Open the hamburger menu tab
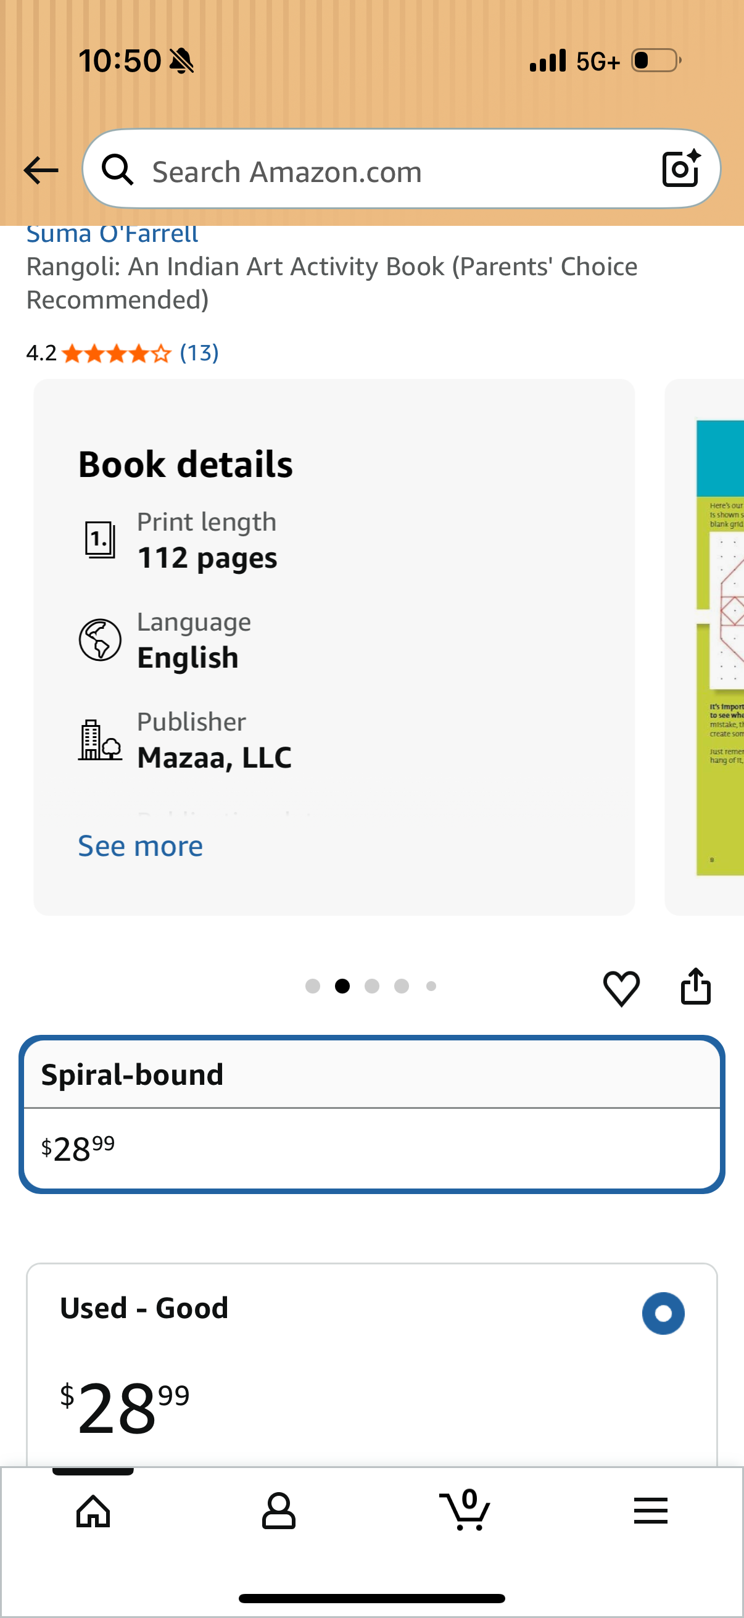 point(650,1511)
